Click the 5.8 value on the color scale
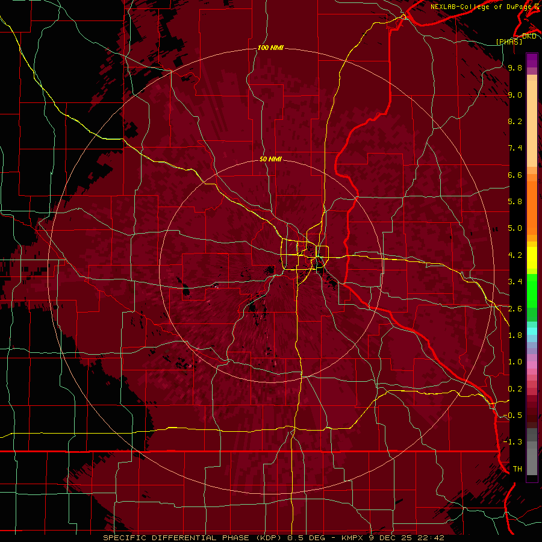The image size is (542, 542). (x=515, y=202)
